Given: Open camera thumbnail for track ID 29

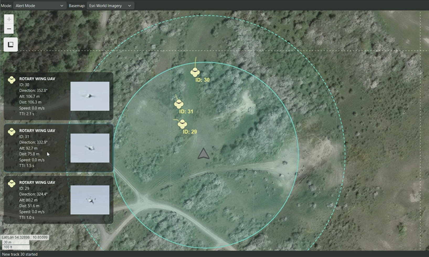Looking at the screenshot, I should pos(90,200).
